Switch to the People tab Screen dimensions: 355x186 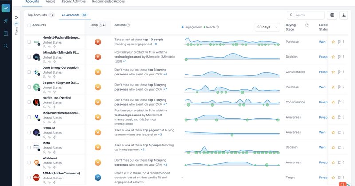pos(50,2)
